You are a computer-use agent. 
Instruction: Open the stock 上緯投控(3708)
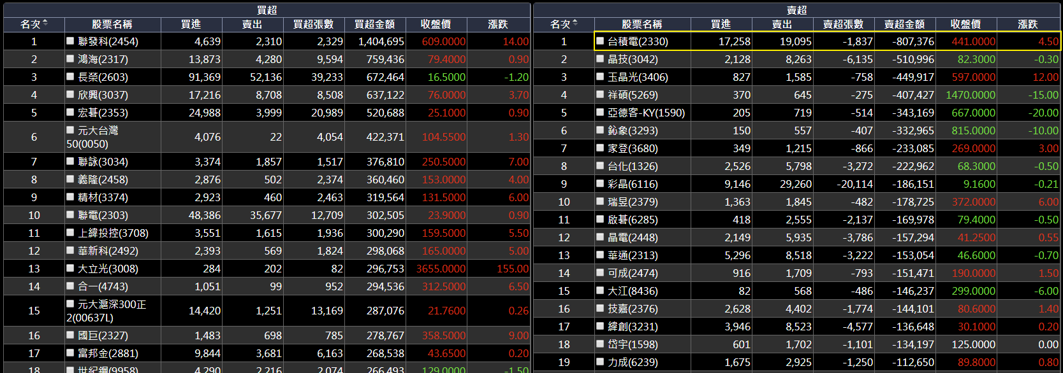pos(113,234)
